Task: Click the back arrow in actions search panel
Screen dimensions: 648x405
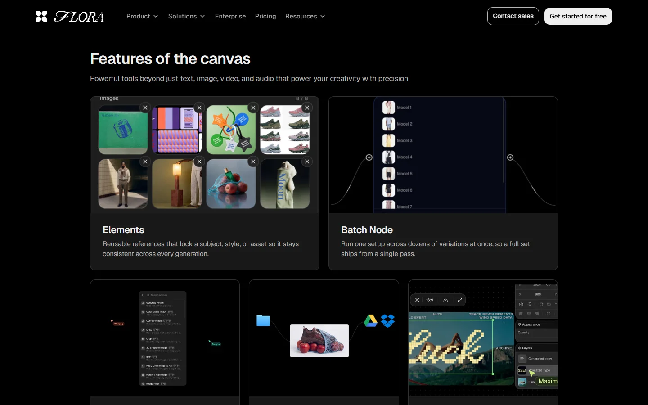Action: point(142,295)
